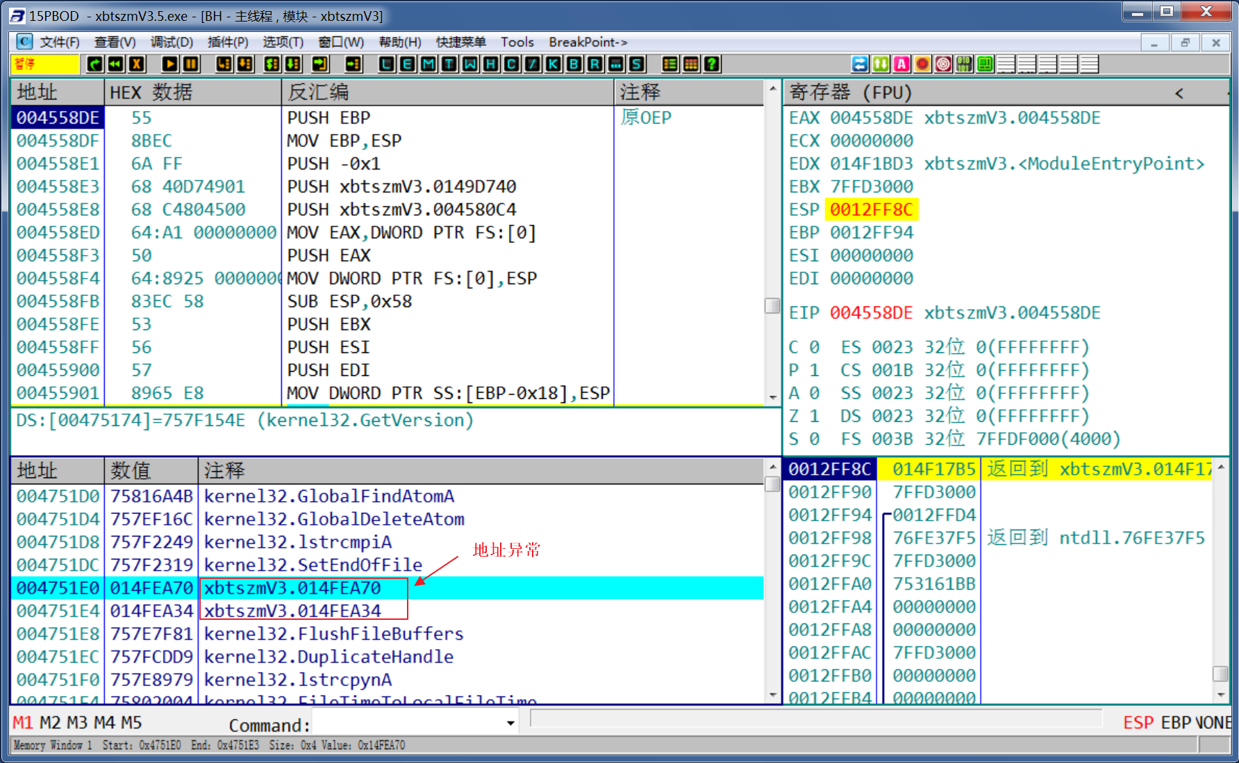Click the green 010101 binary icon
Viewport: 1239px width, 763px height.
[x=964, y=65]
